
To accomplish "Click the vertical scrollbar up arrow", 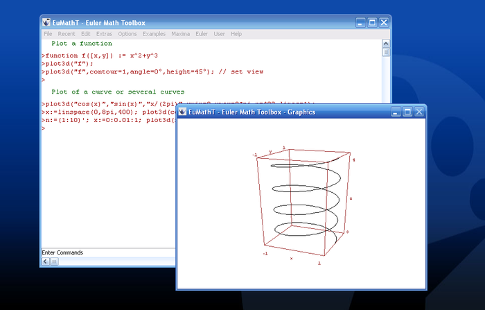I will coord(386,44).
